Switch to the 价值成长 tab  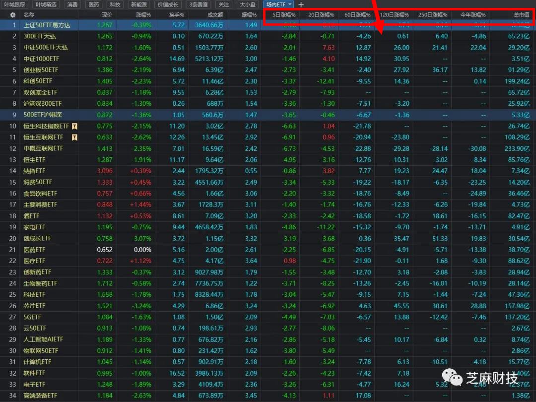click(x=168, y=4)
